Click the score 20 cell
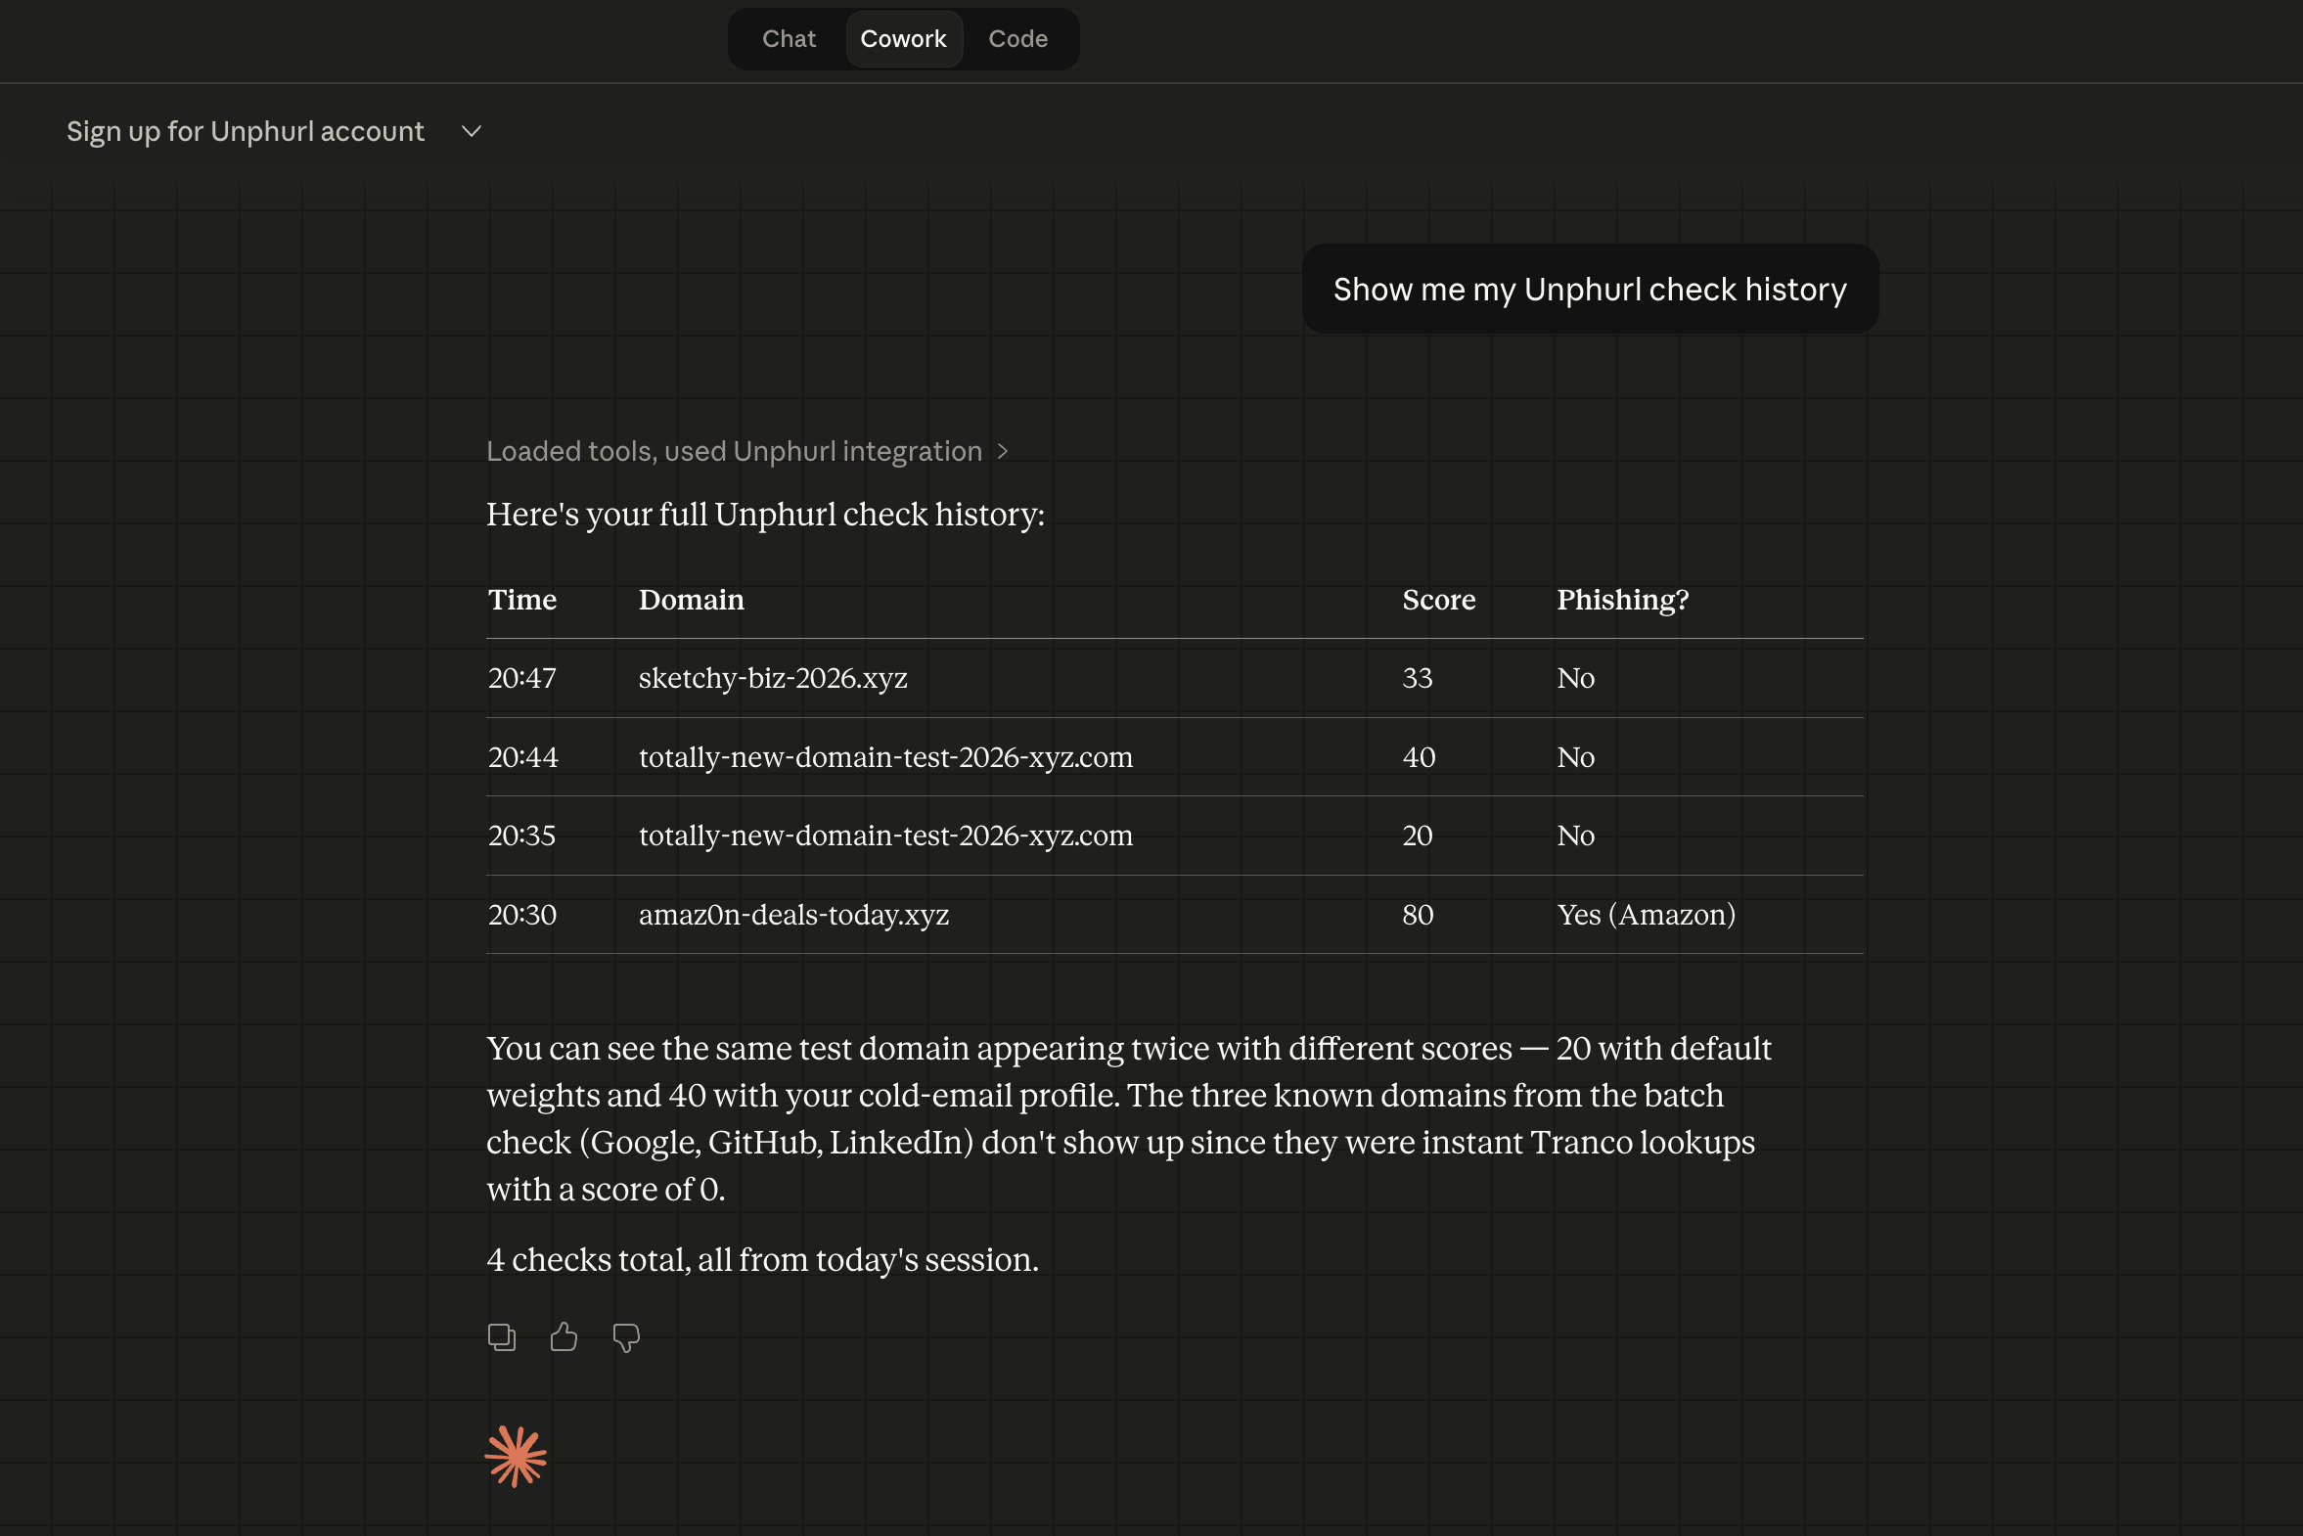Image resolution: width=2303 pixels, height=1536 pixels. coord(1418,836)
